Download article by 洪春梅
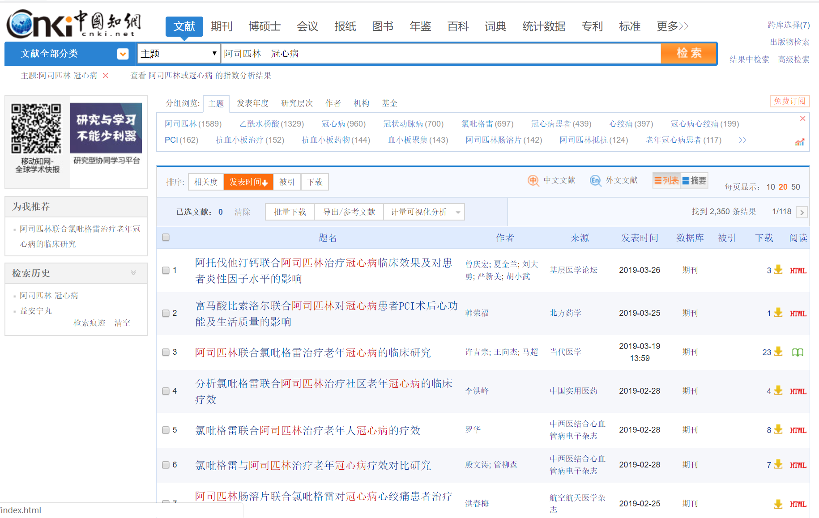819x518 pixels. (x=778, y=504)
